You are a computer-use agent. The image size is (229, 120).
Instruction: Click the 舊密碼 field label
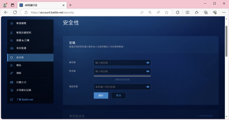tap(72, 62)
